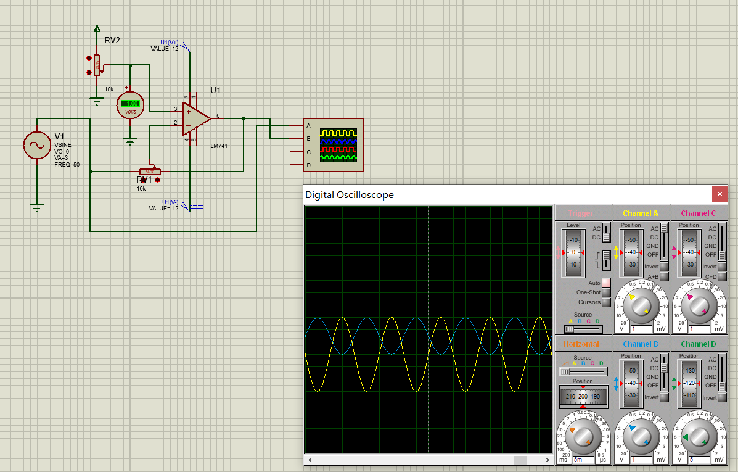Click RV2 lower red adjust dot
The height and width of the screenshot is (472, 738).
tap(89, 73)
